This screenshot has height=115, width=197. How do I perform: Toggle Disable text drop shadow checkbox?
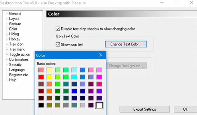57,29
